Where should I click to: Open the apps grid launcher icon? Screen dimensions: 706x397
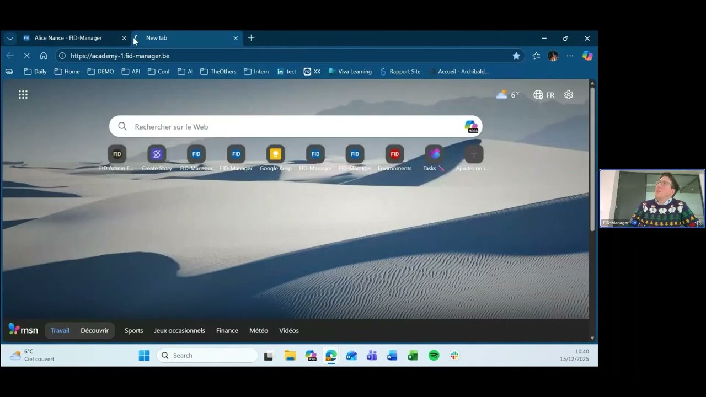point(23,95)
